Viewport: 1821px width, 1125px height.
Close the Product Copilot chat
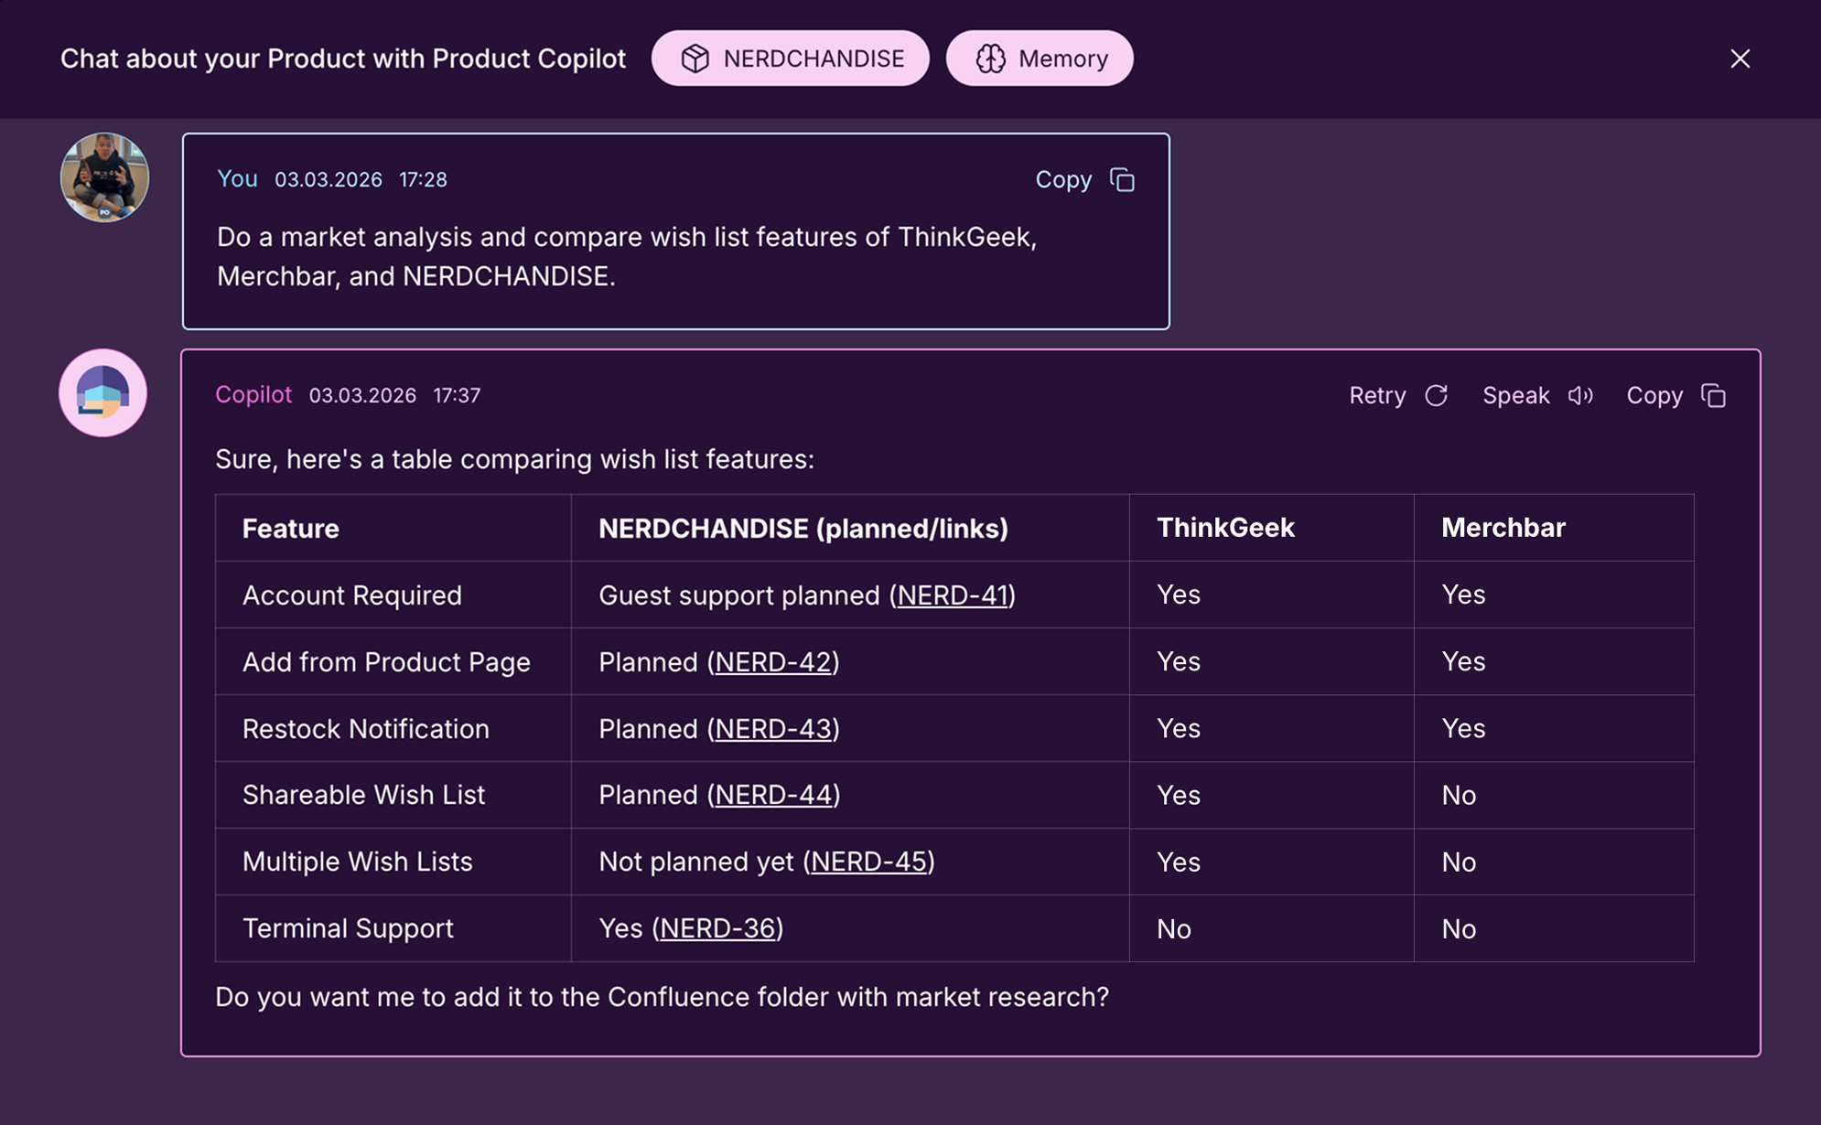pos(1740,59)
